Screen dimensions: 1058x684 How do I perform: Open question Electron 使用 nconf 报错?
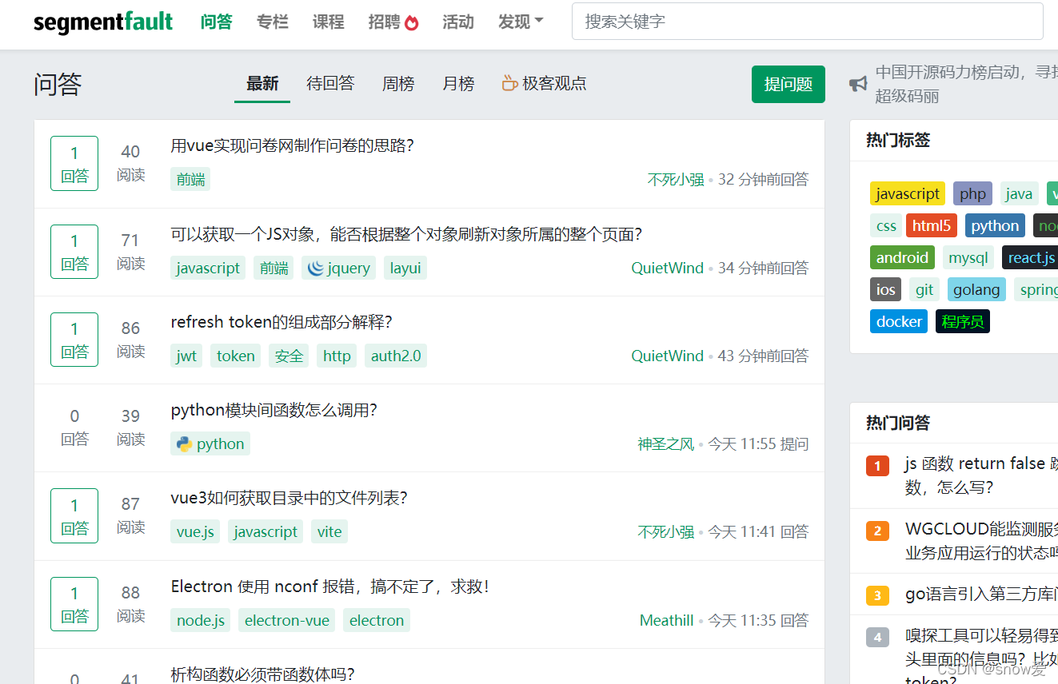pos(330,587)
